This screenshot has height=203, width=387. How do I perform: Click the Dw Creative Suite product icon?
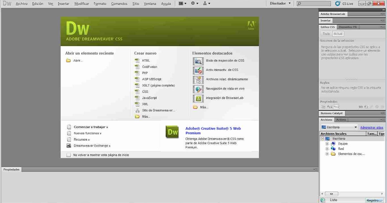click(x=172, y=132)
